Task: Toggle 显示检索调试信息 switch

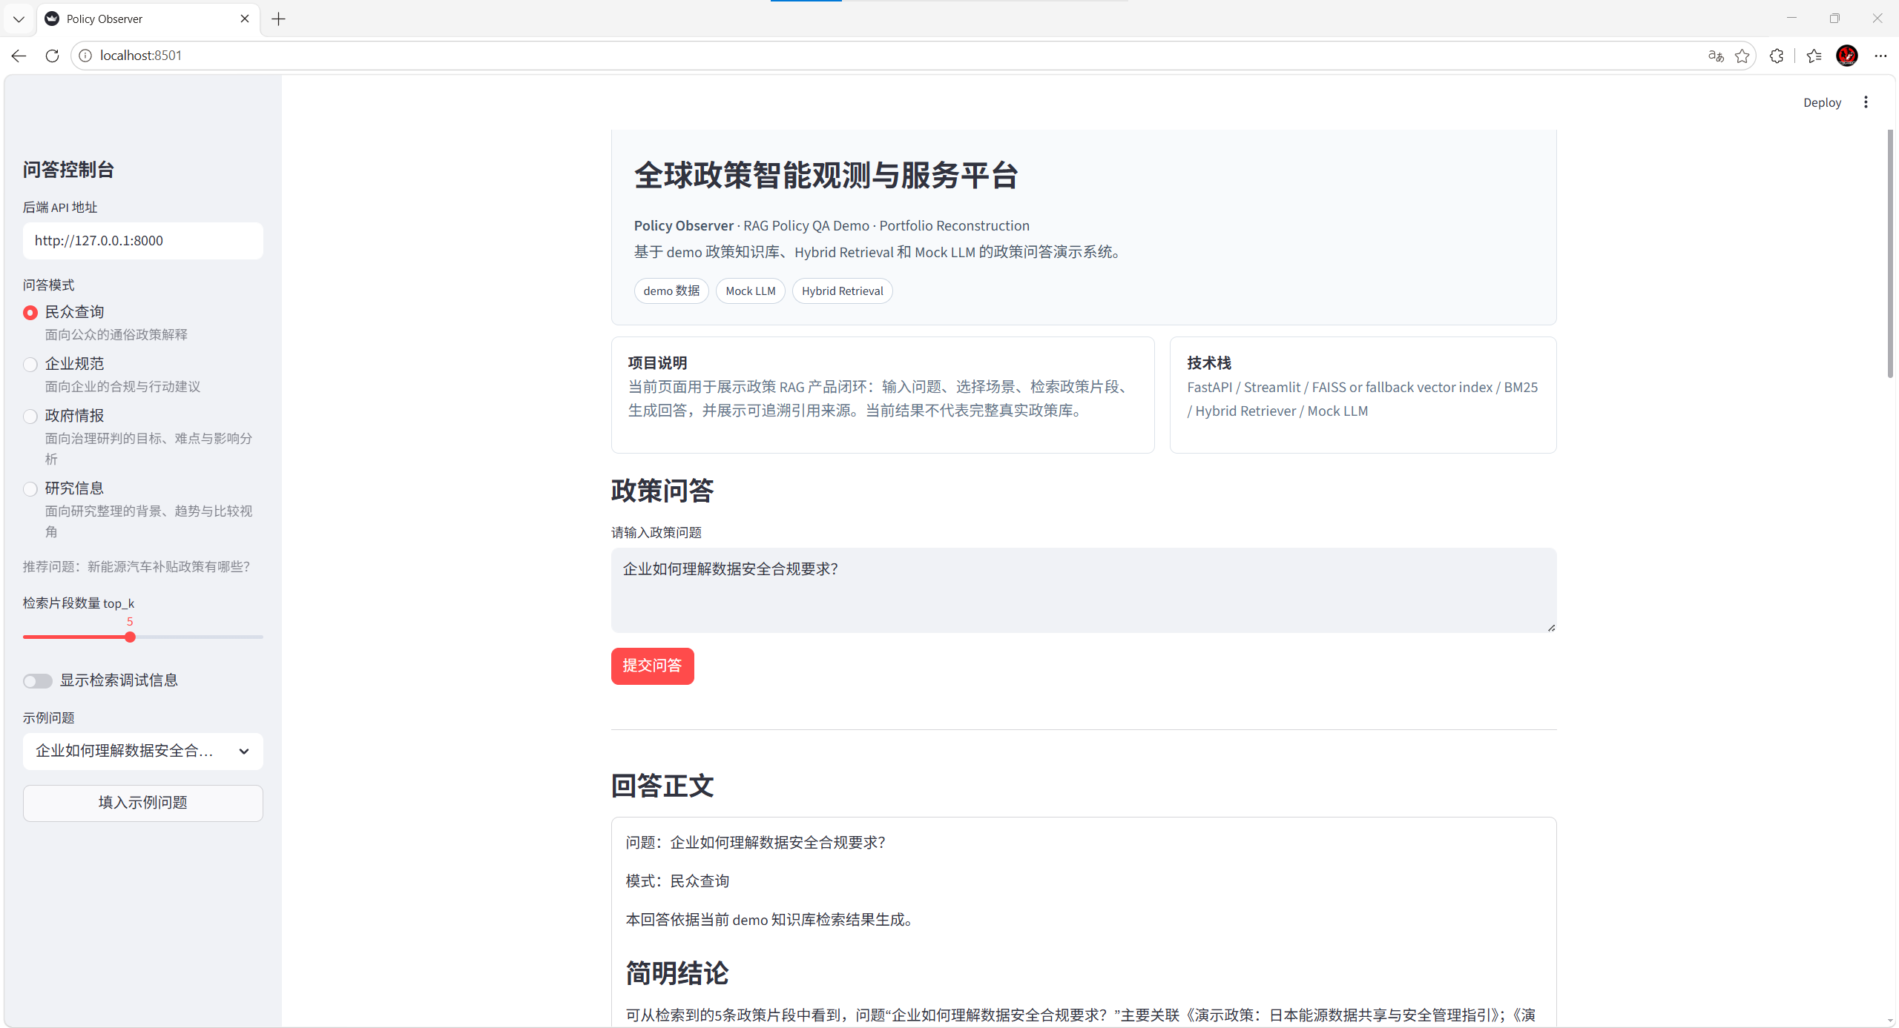Action: [x=38, y=681]
